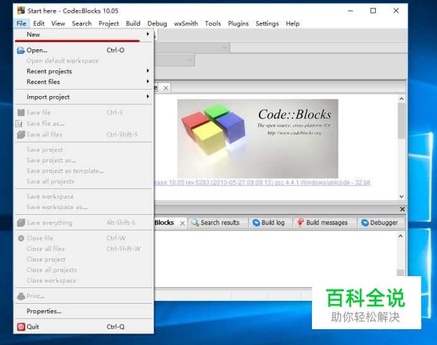Click the Quit power icon in File menu
Viewport: 437px width, 345px height.
click(x=21, y=327)
